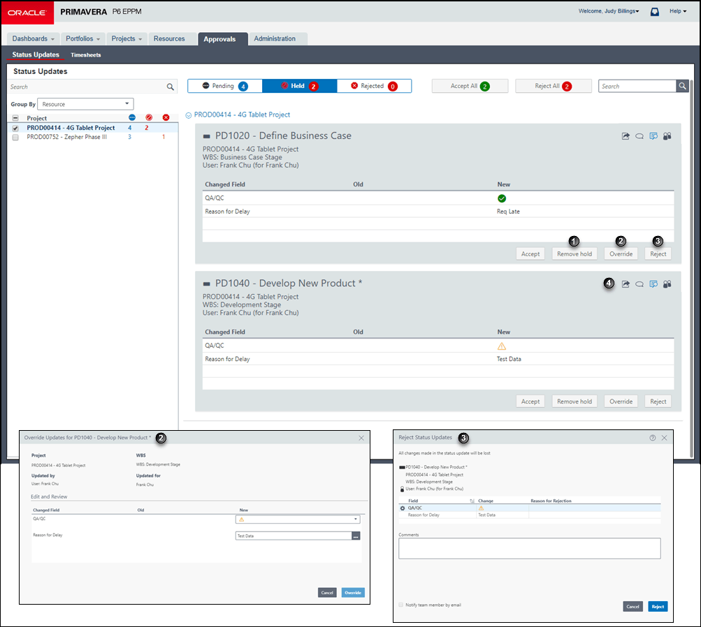701x627 pixels.
Task: Click the green QA/QC check icon for PD1020
Action: point(502,198)
